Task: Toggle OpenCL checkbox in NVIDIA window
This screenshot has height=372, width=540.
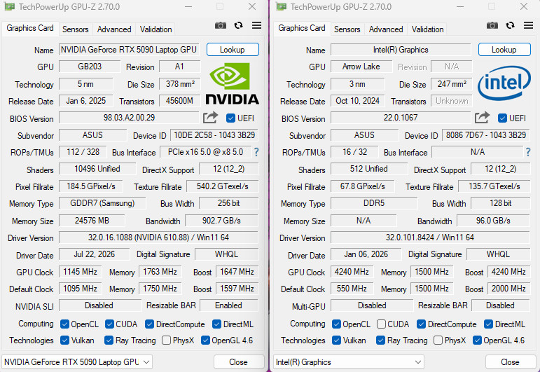Action: (x=64, y=324)
